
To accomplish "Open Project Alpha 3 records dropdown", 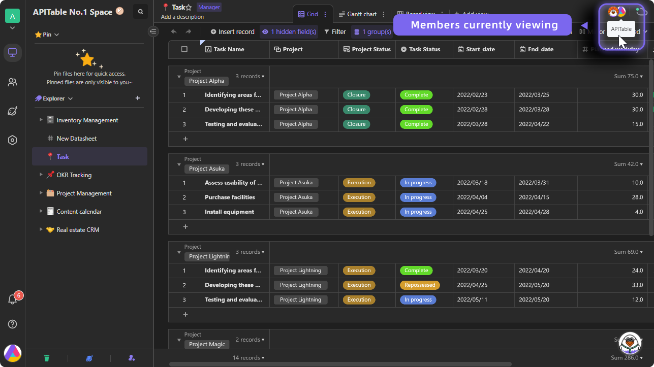I will [250, 76].
